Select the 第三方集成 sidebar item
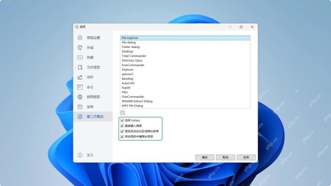 93,116
